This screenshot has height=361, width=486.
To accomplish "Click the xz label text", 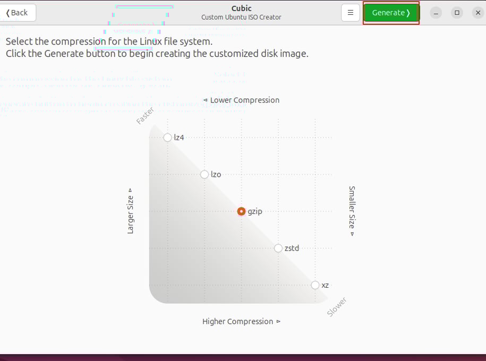I will (x=325, y=285).
